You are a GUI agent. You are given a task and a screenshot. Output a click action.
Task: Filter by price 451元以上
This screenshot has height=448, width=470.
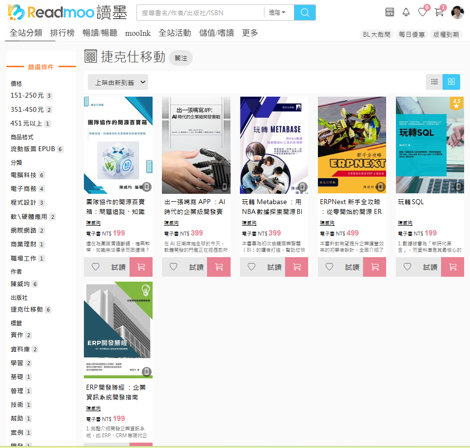click(x=30, y=123)
